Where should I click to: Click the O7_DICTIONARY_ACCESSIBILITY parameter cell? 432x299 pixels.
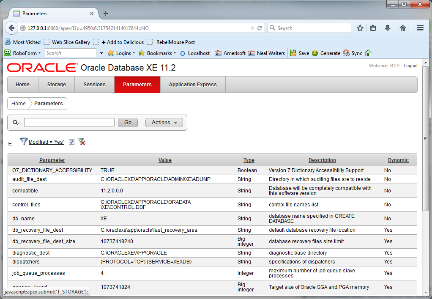point(52,170)
